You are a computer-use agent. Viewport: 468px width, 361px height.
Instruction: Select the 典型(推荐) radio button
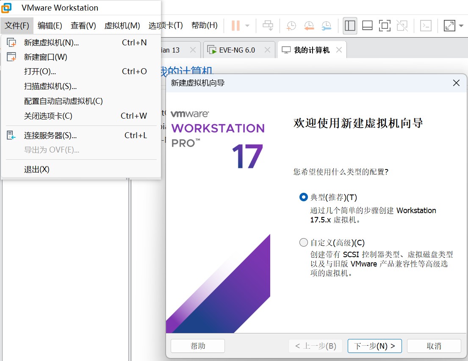tap(303, 197)
